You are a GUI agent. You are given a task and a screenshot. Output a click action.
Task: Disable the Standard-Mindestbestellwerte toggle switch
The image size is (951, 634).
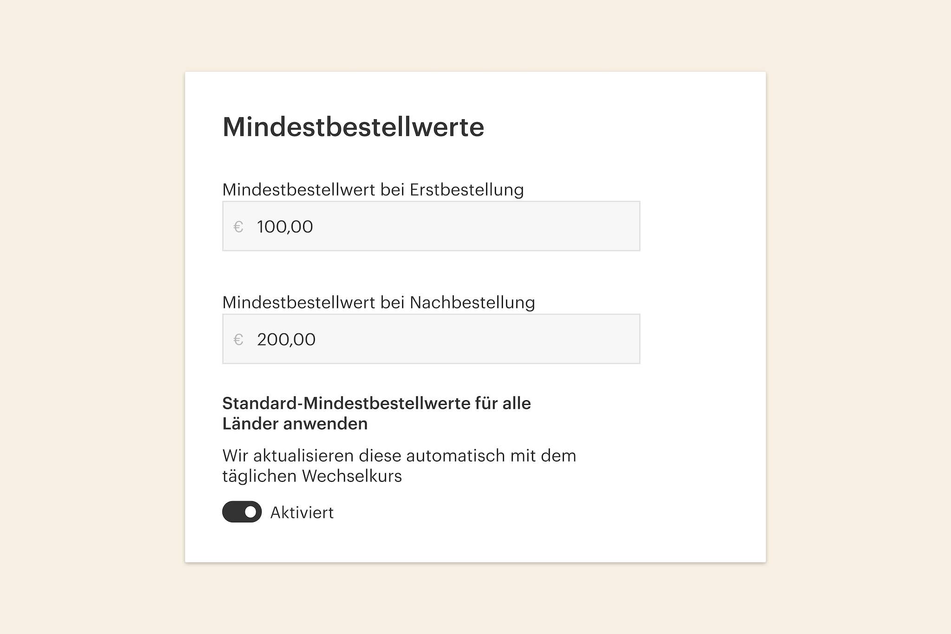tap(242, 512)
